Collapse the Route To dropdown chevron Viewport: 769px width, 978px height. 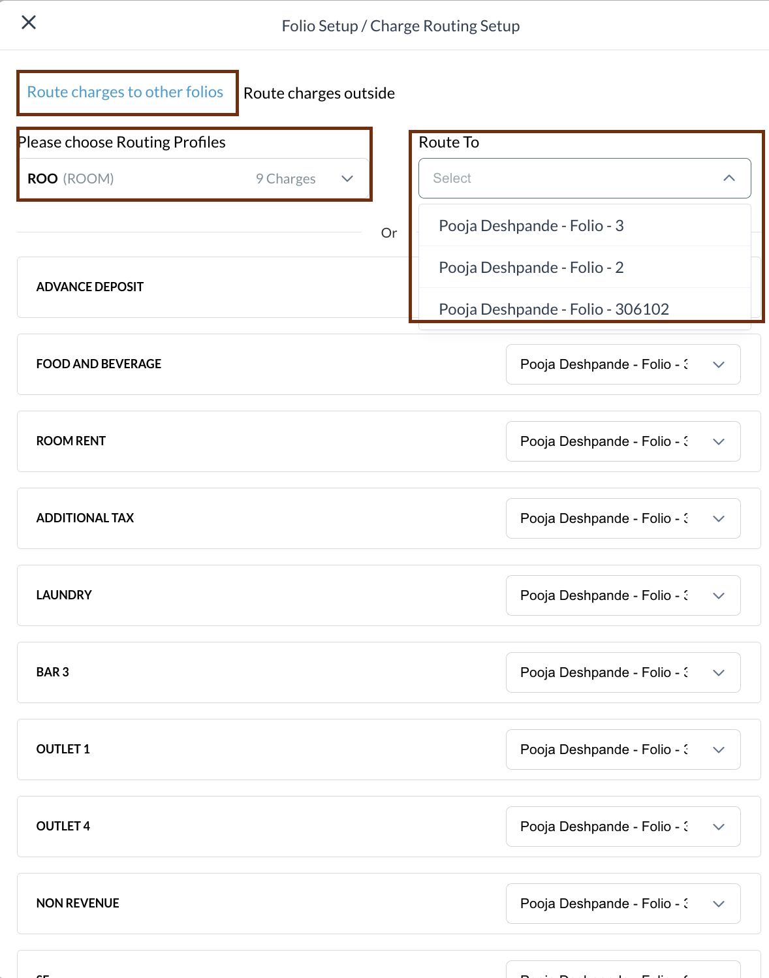pos(729,178)
